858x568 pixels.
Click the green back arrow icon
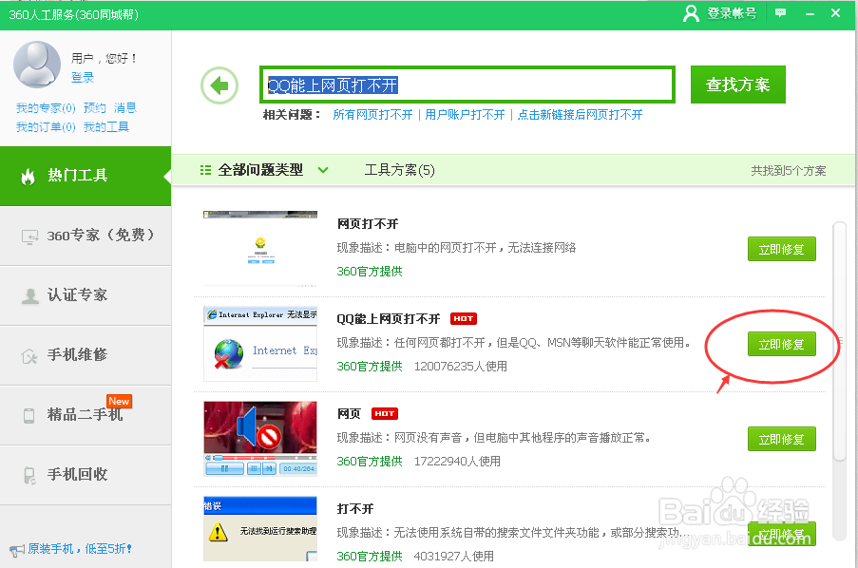coord(219,85)
